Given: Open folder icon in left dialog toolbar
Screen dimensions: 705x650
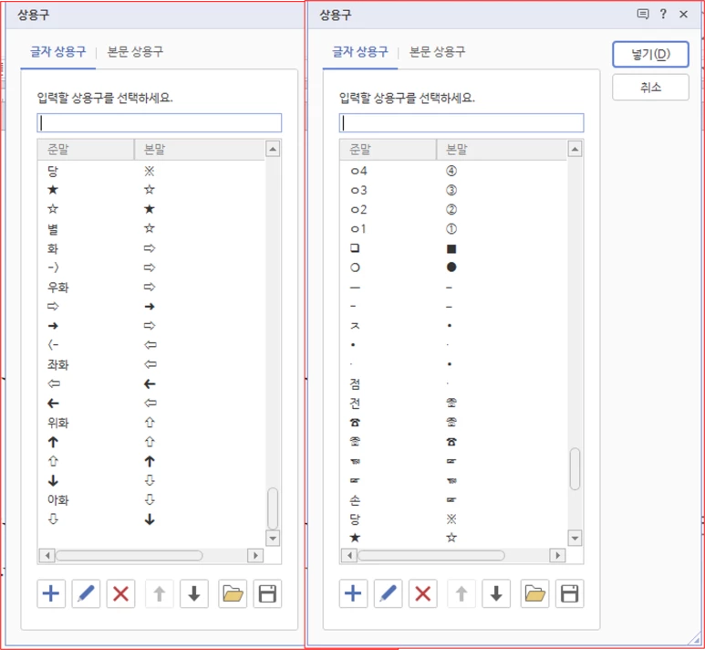Looking at the screenshot, I should click(x=233, y=593).
